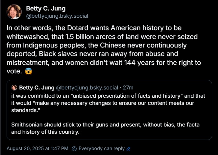Click 'Everybody can reply' setting

click(102, 148)
